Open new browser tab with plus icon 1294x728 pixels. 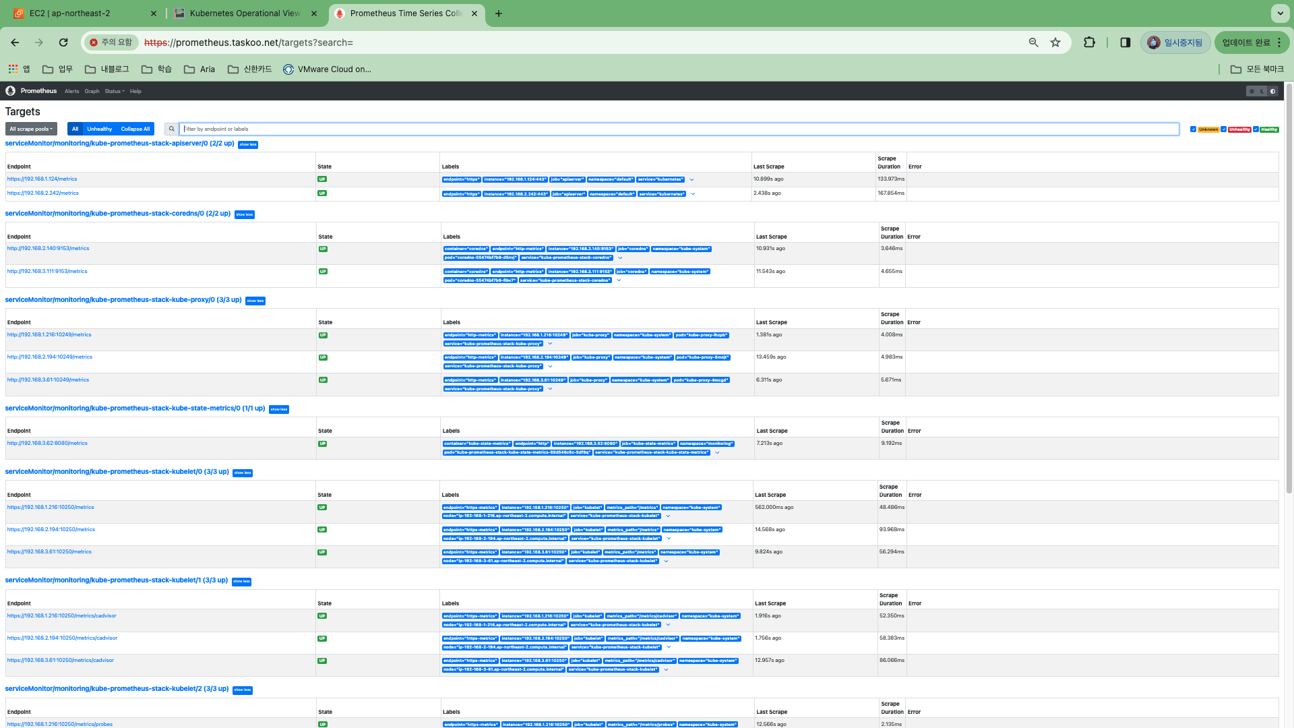click(x=499, y=13)
